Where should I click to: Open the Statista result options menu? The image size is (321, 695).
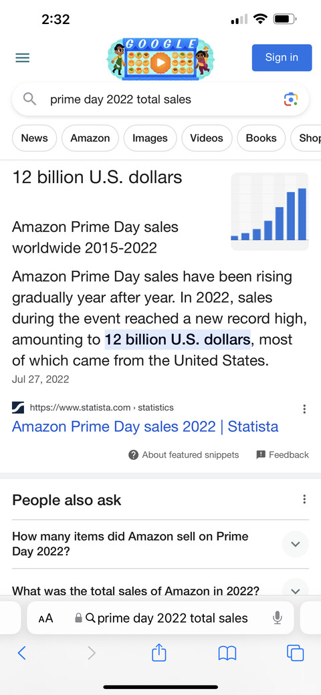tap(304, 409)
